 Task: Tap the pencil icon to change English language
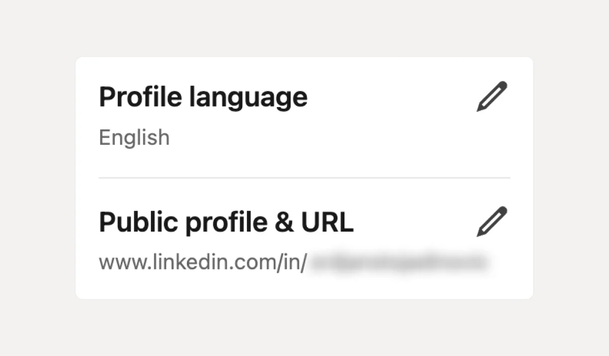click(x=492, y=95)
